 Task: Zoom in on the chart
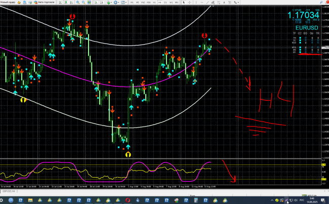(77, 3)
